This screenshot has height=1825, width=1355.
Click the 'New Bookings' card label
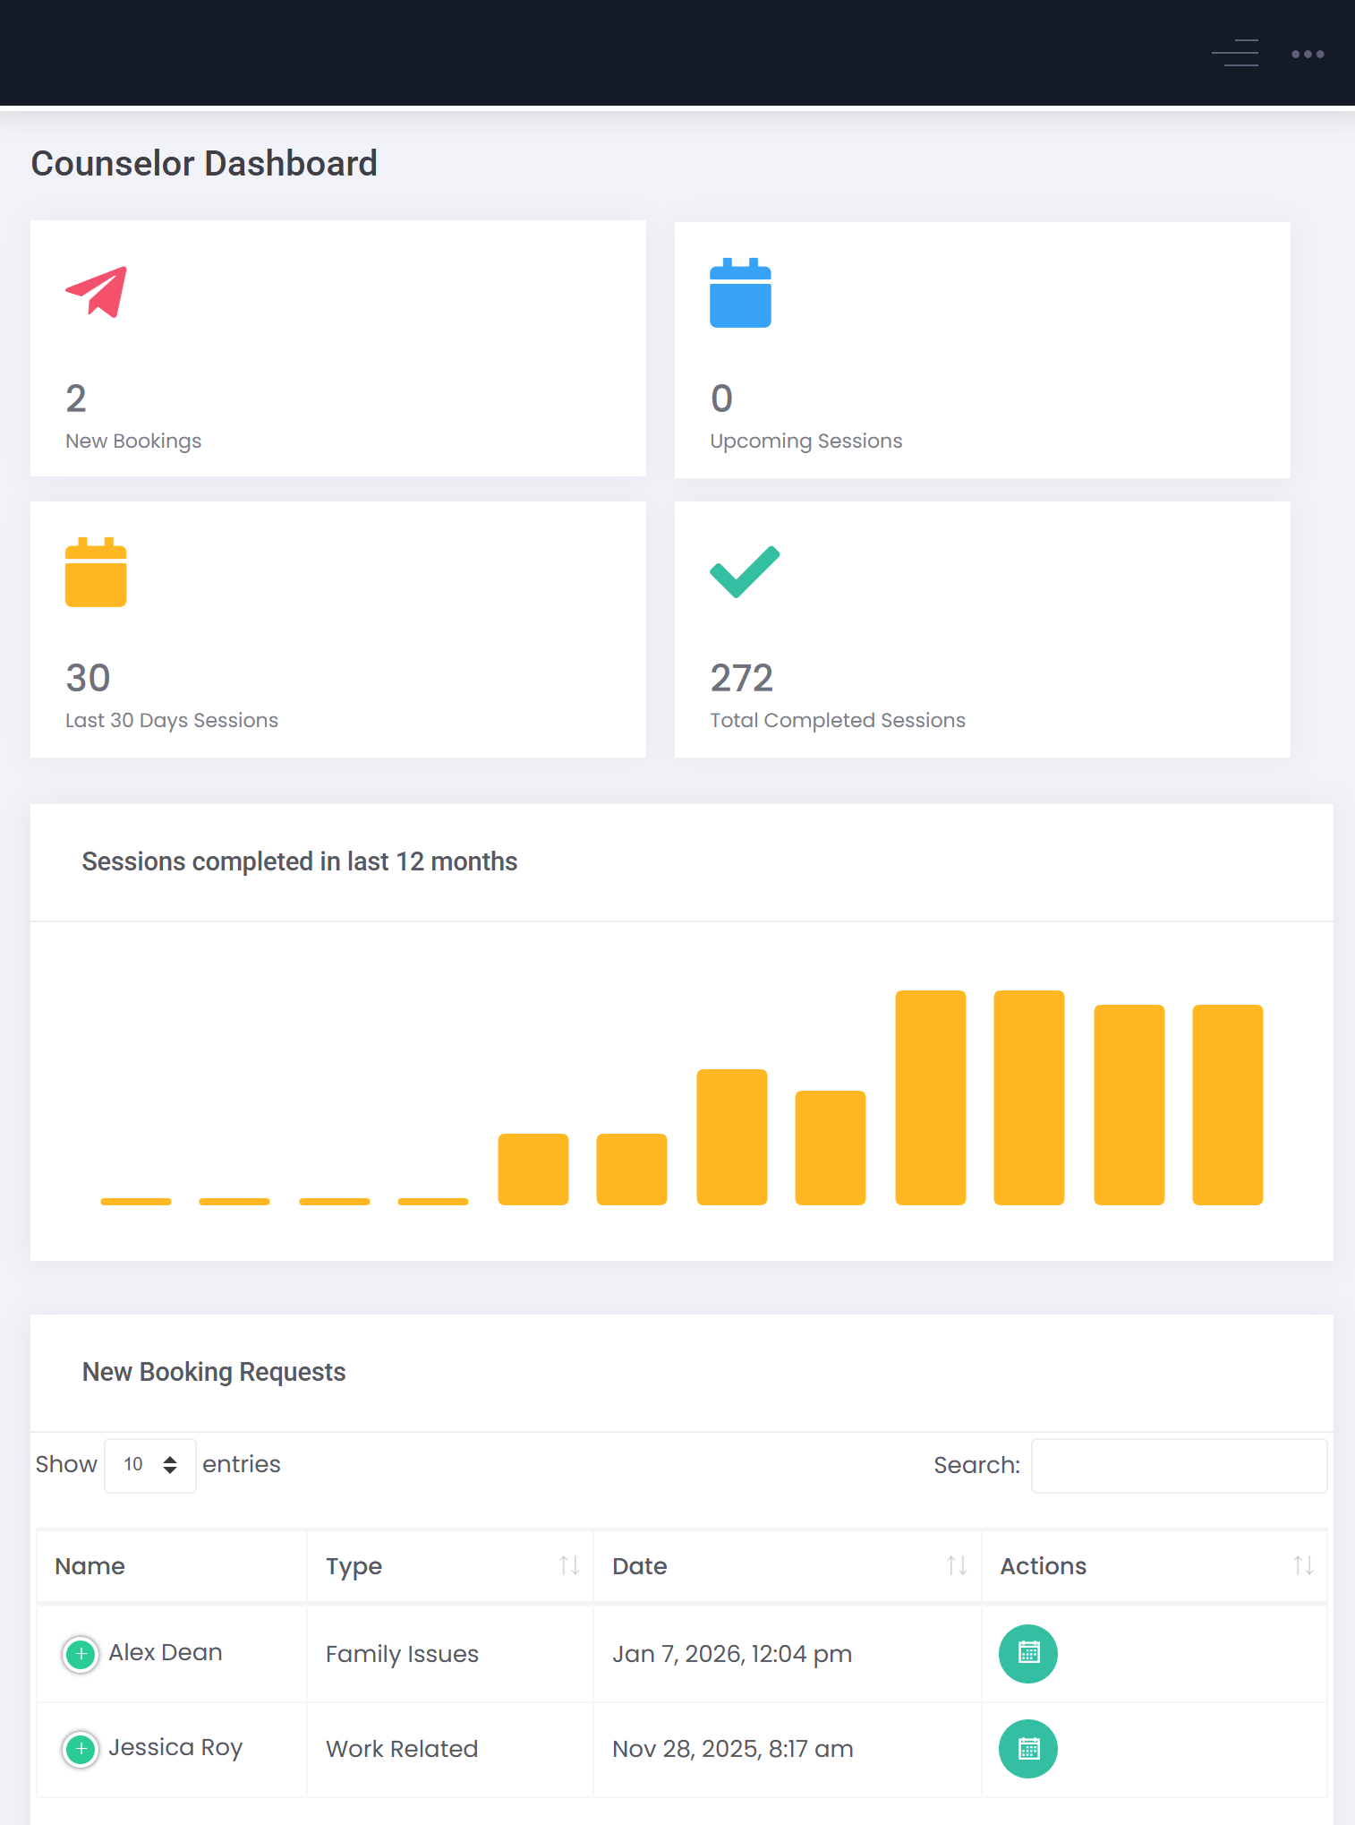pos(133,441)
